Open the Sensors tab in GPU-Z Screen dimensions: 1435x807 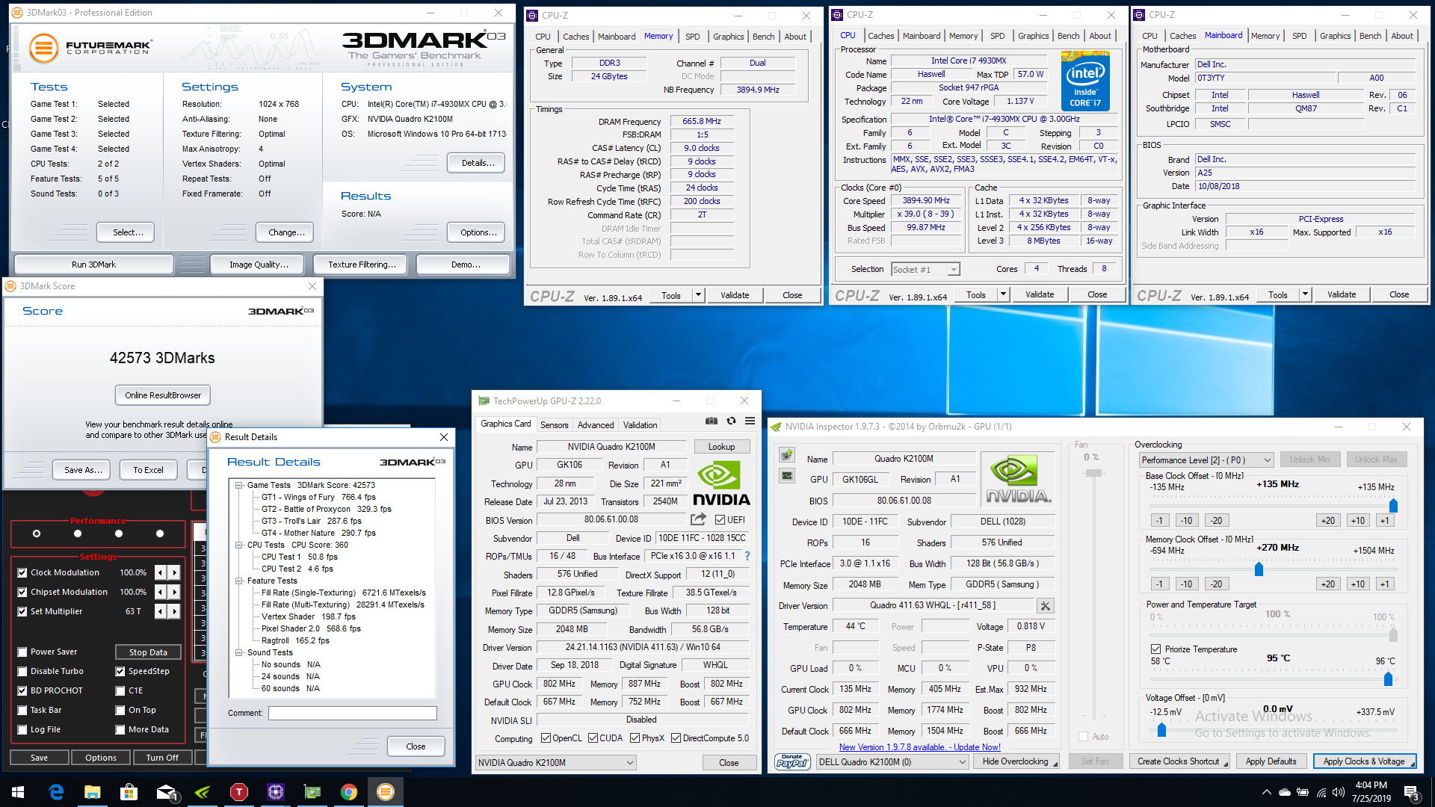pos(555,424)
